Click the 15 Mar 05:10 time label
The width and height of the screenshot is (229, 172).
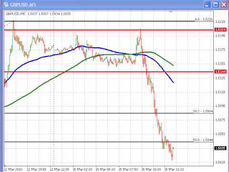[x=105, y=169]
